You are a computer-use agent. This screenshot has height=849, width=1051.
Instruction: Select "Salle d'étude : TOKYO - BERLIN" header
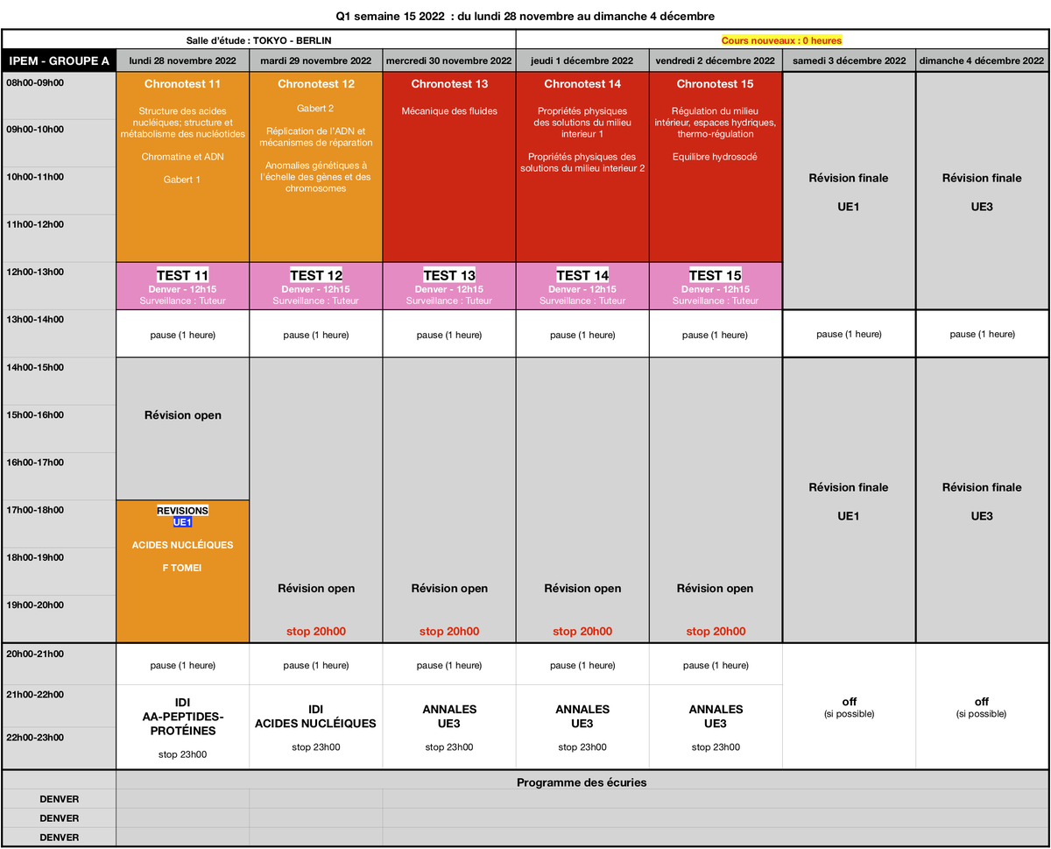point(259,40)
